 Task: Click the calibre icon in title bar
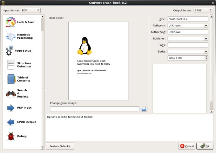click(x=3, y=3)
